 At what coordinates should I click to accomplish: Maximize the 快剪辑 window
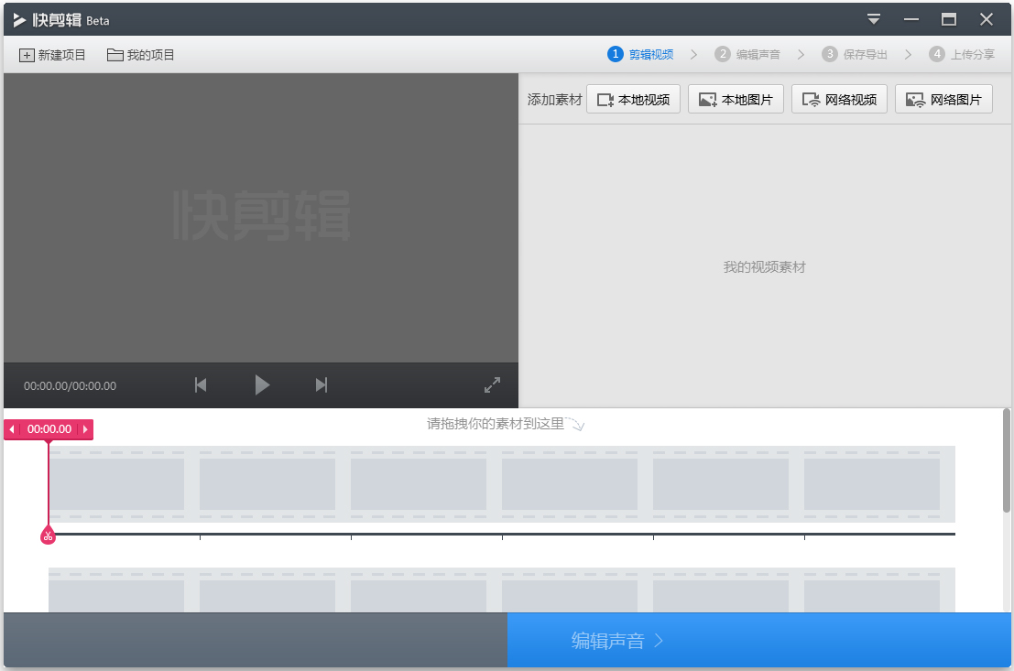point(949,19)
